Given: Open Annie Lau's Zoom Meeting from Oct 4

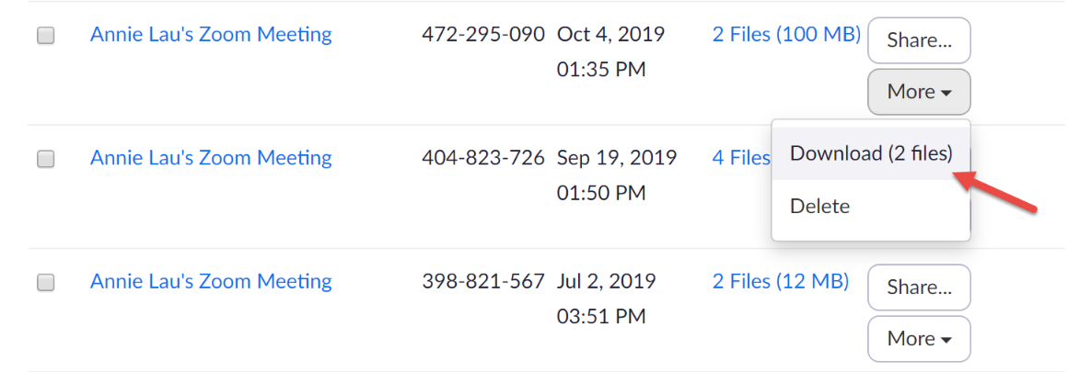Looking at the screenshot, I should point(211,35).
